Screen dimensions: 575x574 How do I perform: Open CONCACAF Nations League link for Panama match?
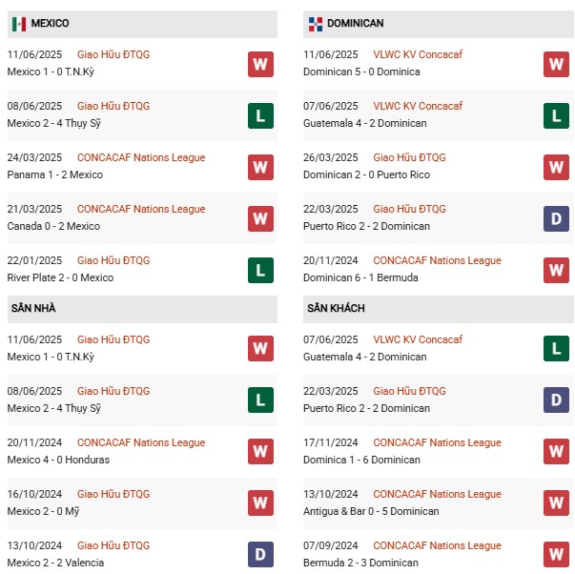(141, 158)
